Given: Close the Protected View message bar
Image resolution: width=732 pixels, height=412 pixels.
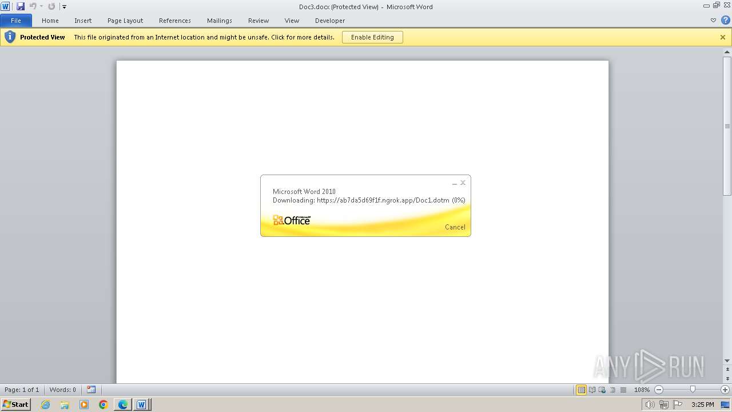Looking at the screenshot, I should click(x=723, y=37).
